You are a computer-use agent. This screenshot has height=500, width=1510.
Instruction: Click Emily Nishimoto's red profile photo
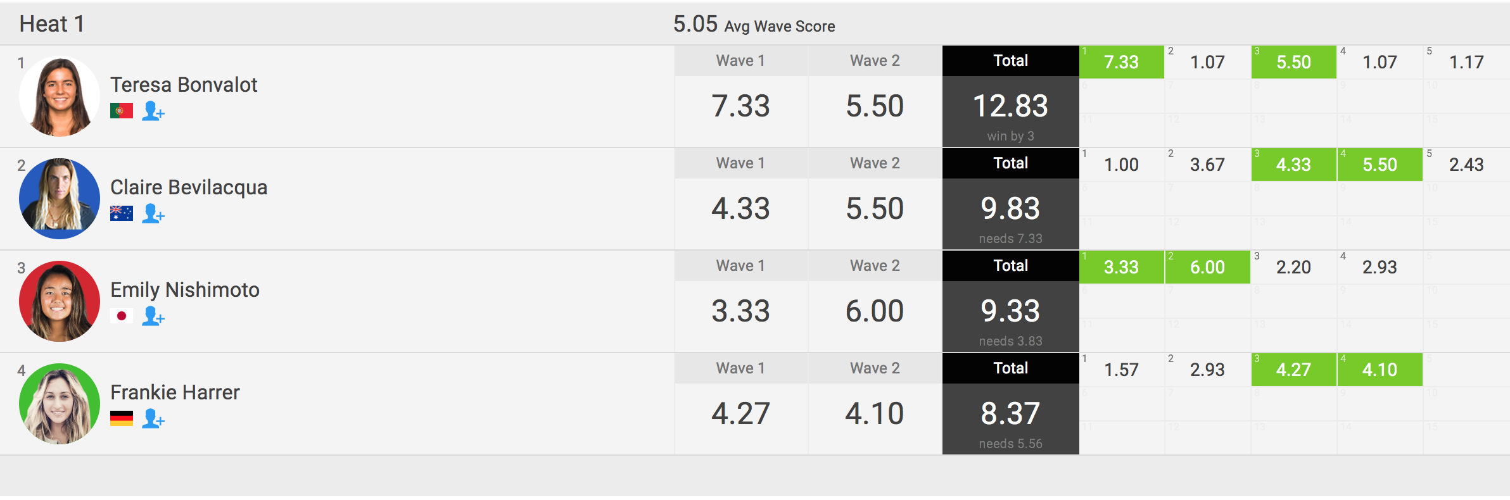click(x=60, y=301)
